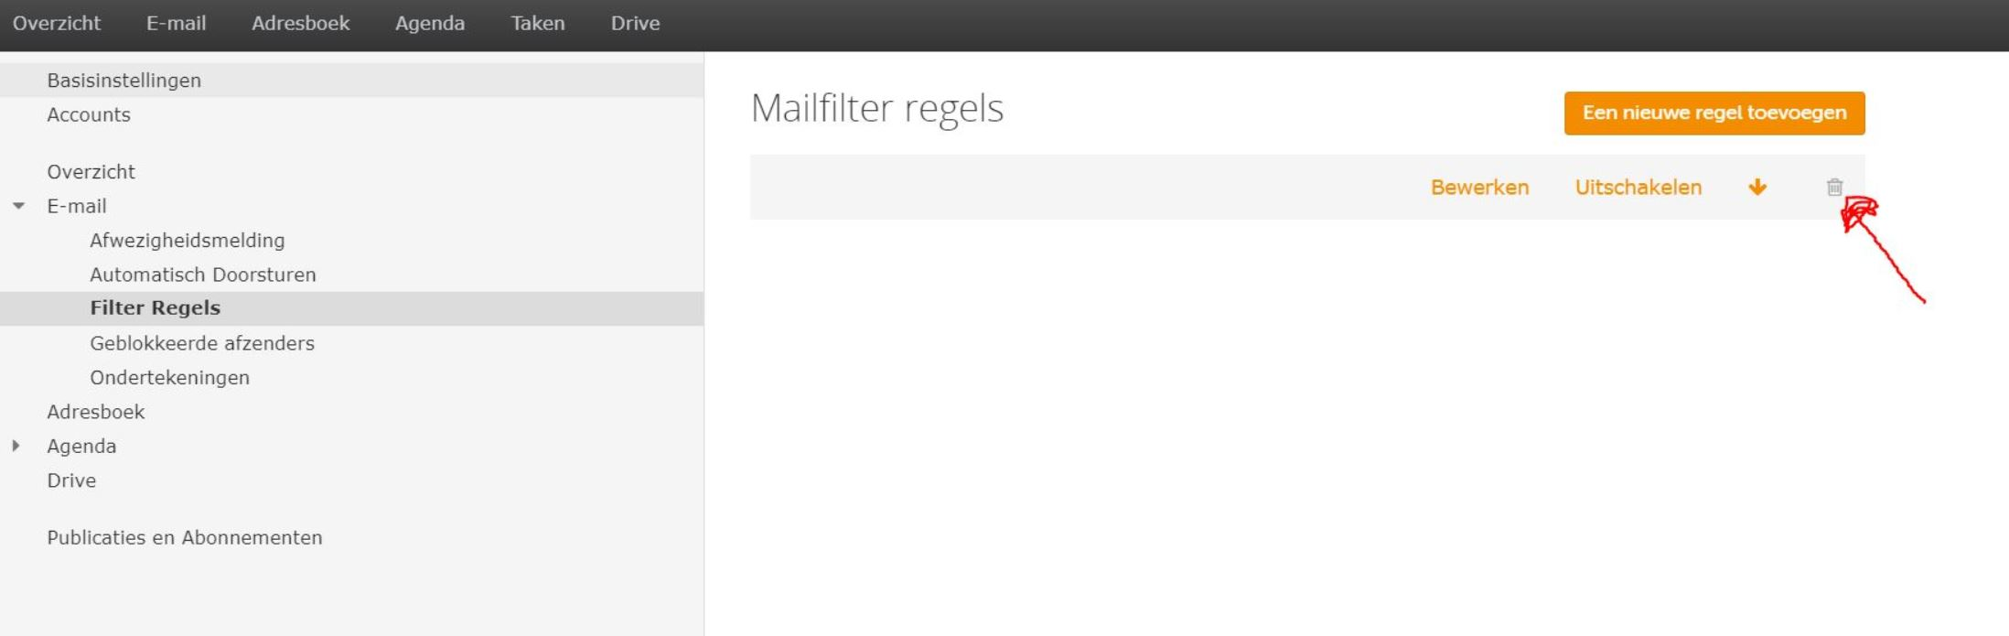Go to Adresboek in the top bar
This screenshot has height=636, width=2009.
click(x=300, y=24)
